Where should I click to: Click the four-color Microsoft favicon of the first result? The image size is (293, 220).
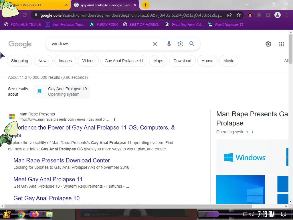pyautogui.click(x=12, y=117)
